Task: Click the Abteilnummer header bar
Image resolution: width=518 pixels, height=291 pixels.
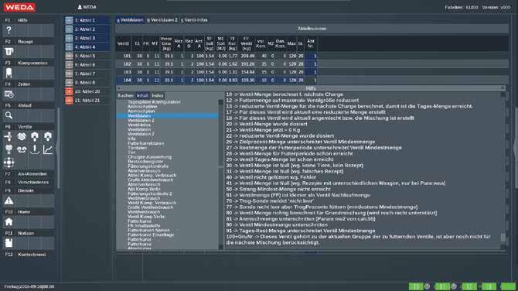Action: tap(312, 29)
